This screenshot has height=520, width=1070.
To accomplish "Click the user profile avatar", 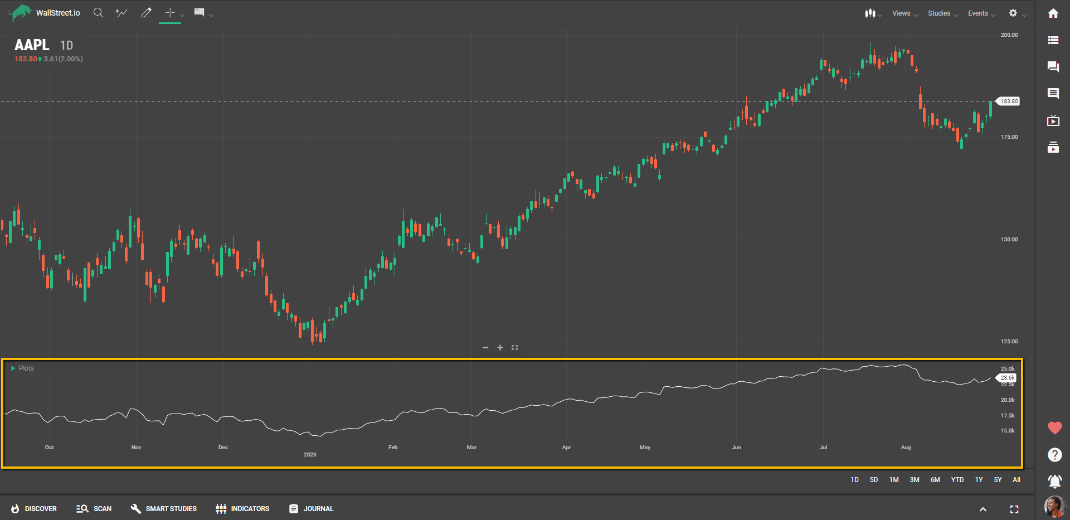I will [x=1054, y=507].
